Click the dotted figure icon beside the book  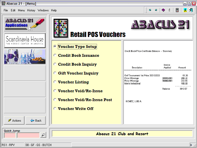[169, 10]
